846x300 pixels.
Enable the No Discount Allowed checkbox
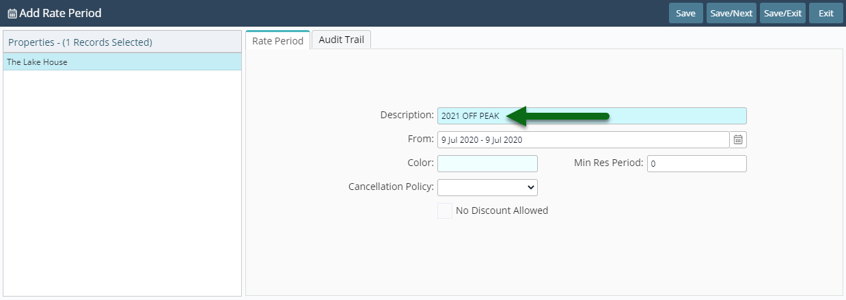444,210
